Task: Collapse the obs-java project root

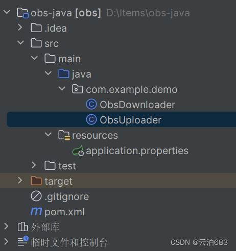Action: [x=7, y=12]
